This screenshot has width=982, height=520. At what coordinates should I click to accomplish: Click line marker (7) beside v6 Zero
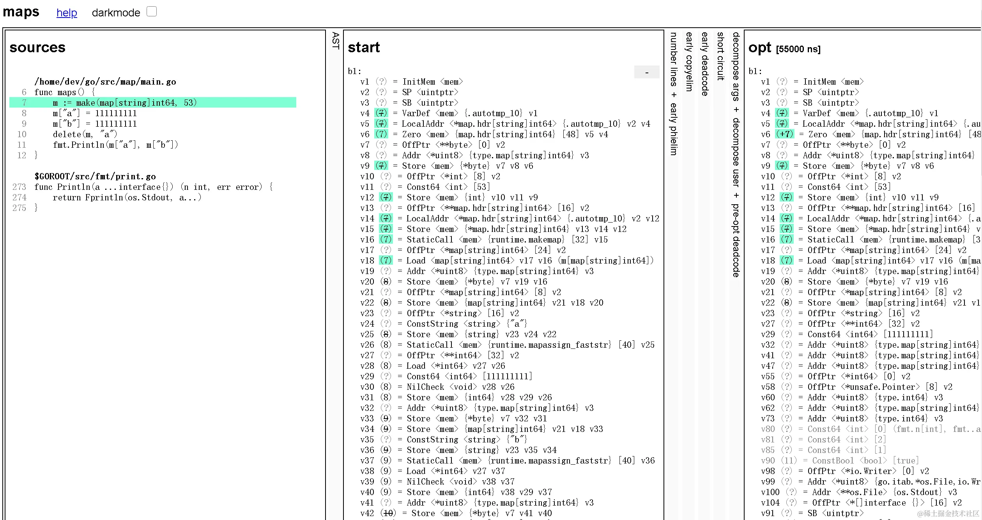pos(381,134)
